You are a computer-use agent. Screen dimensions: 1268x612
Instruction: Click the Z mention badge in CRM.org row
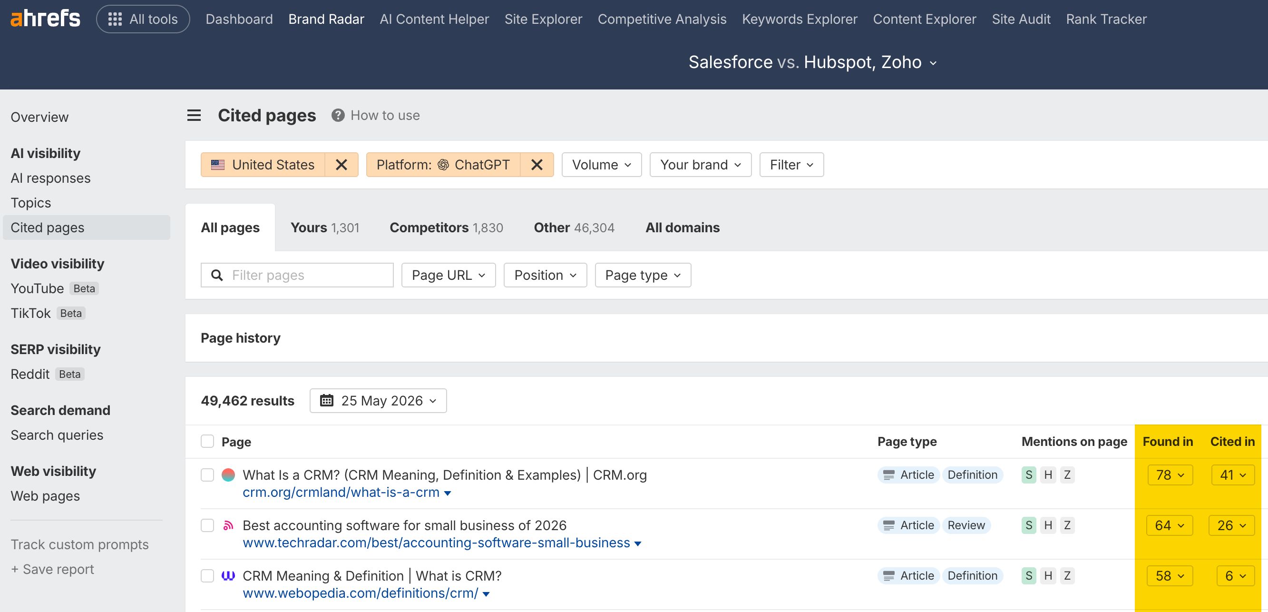coord(1067,474)
